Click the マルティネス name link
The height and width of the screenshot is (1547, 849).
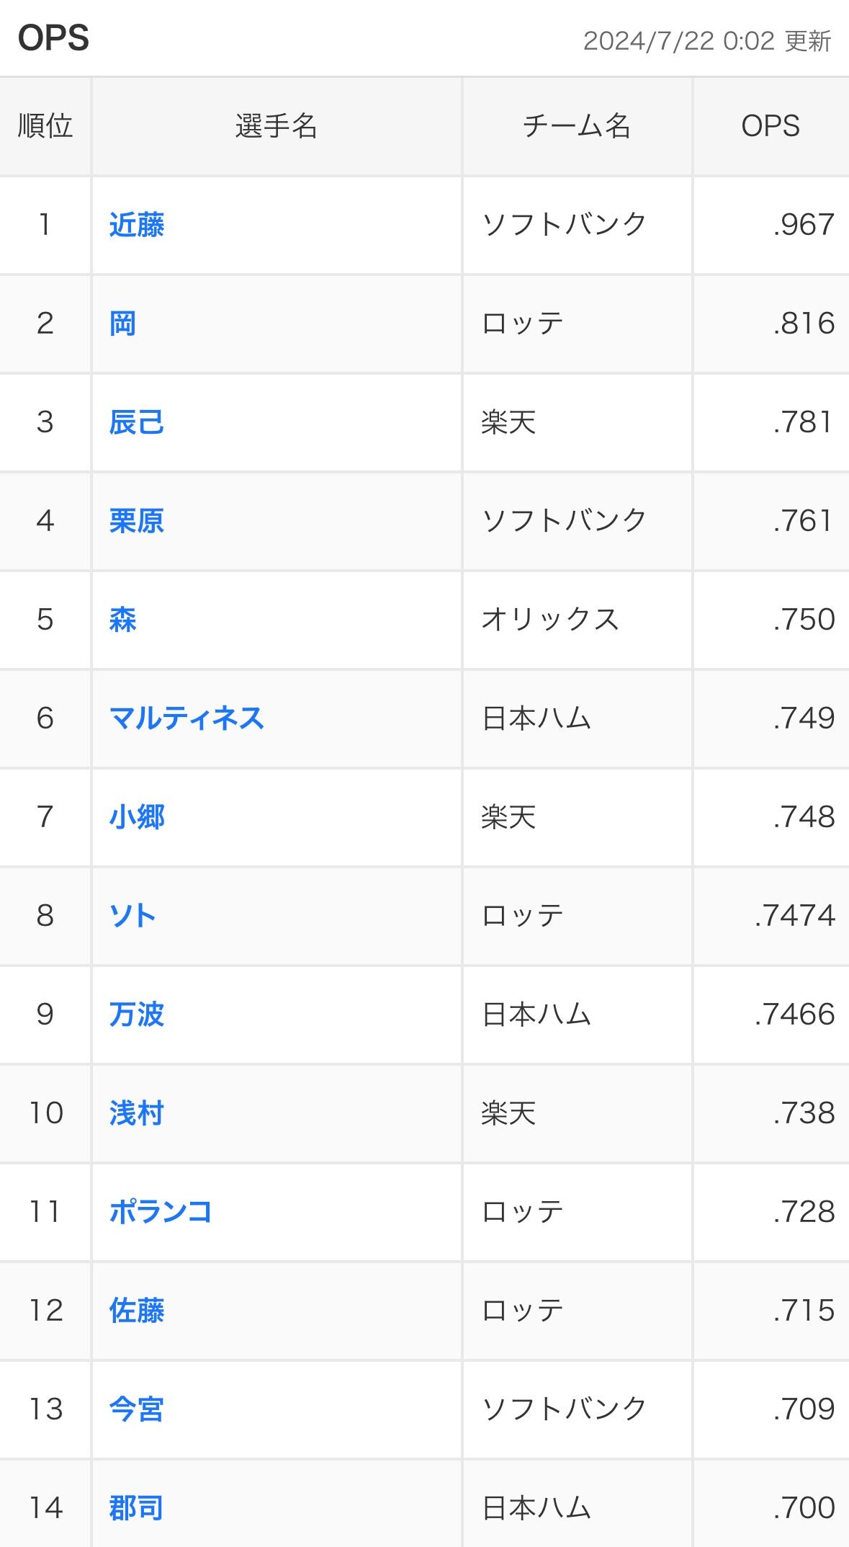click(x=187, y=718)
